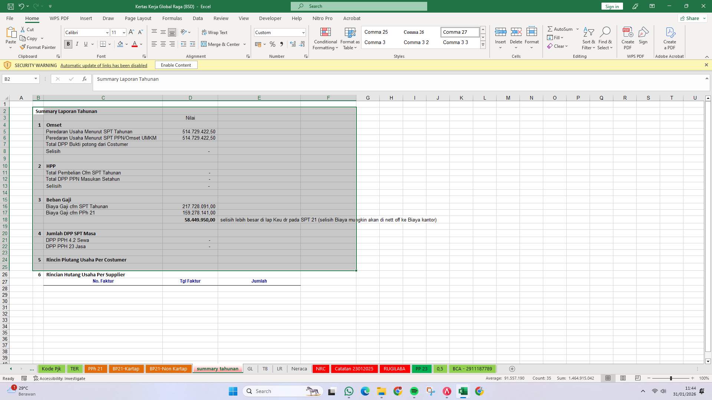Select the Format Painter tool

38,47
